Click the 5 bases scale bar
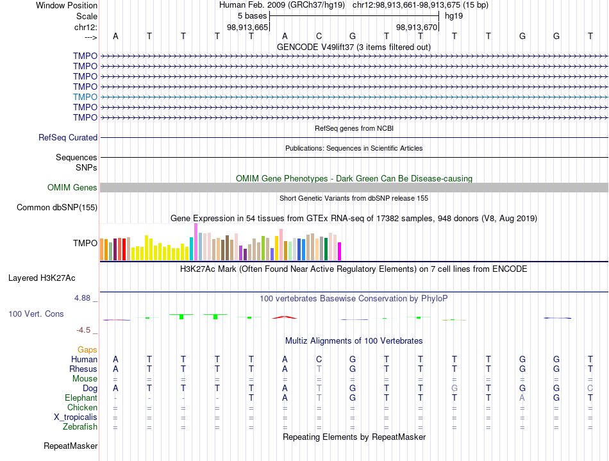609x461 pixels. click(355, 16)
